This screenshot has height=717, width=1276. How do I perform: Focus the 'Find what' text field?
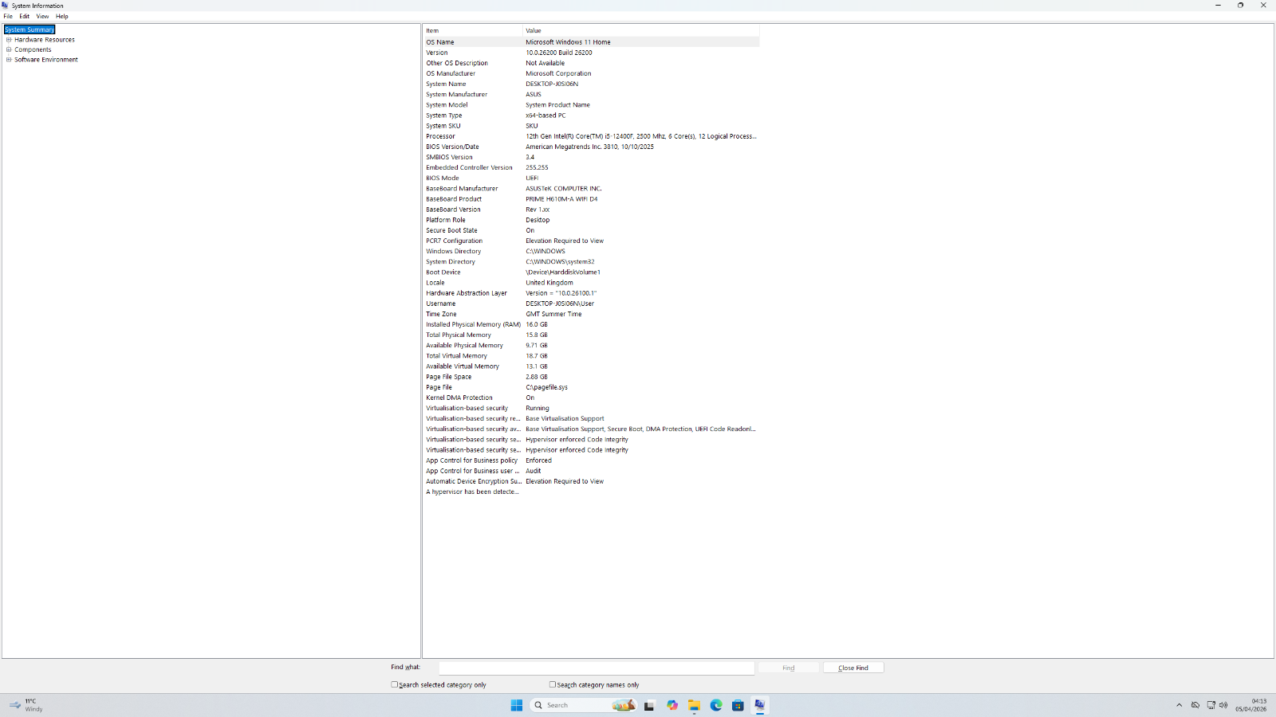[597, 668]
